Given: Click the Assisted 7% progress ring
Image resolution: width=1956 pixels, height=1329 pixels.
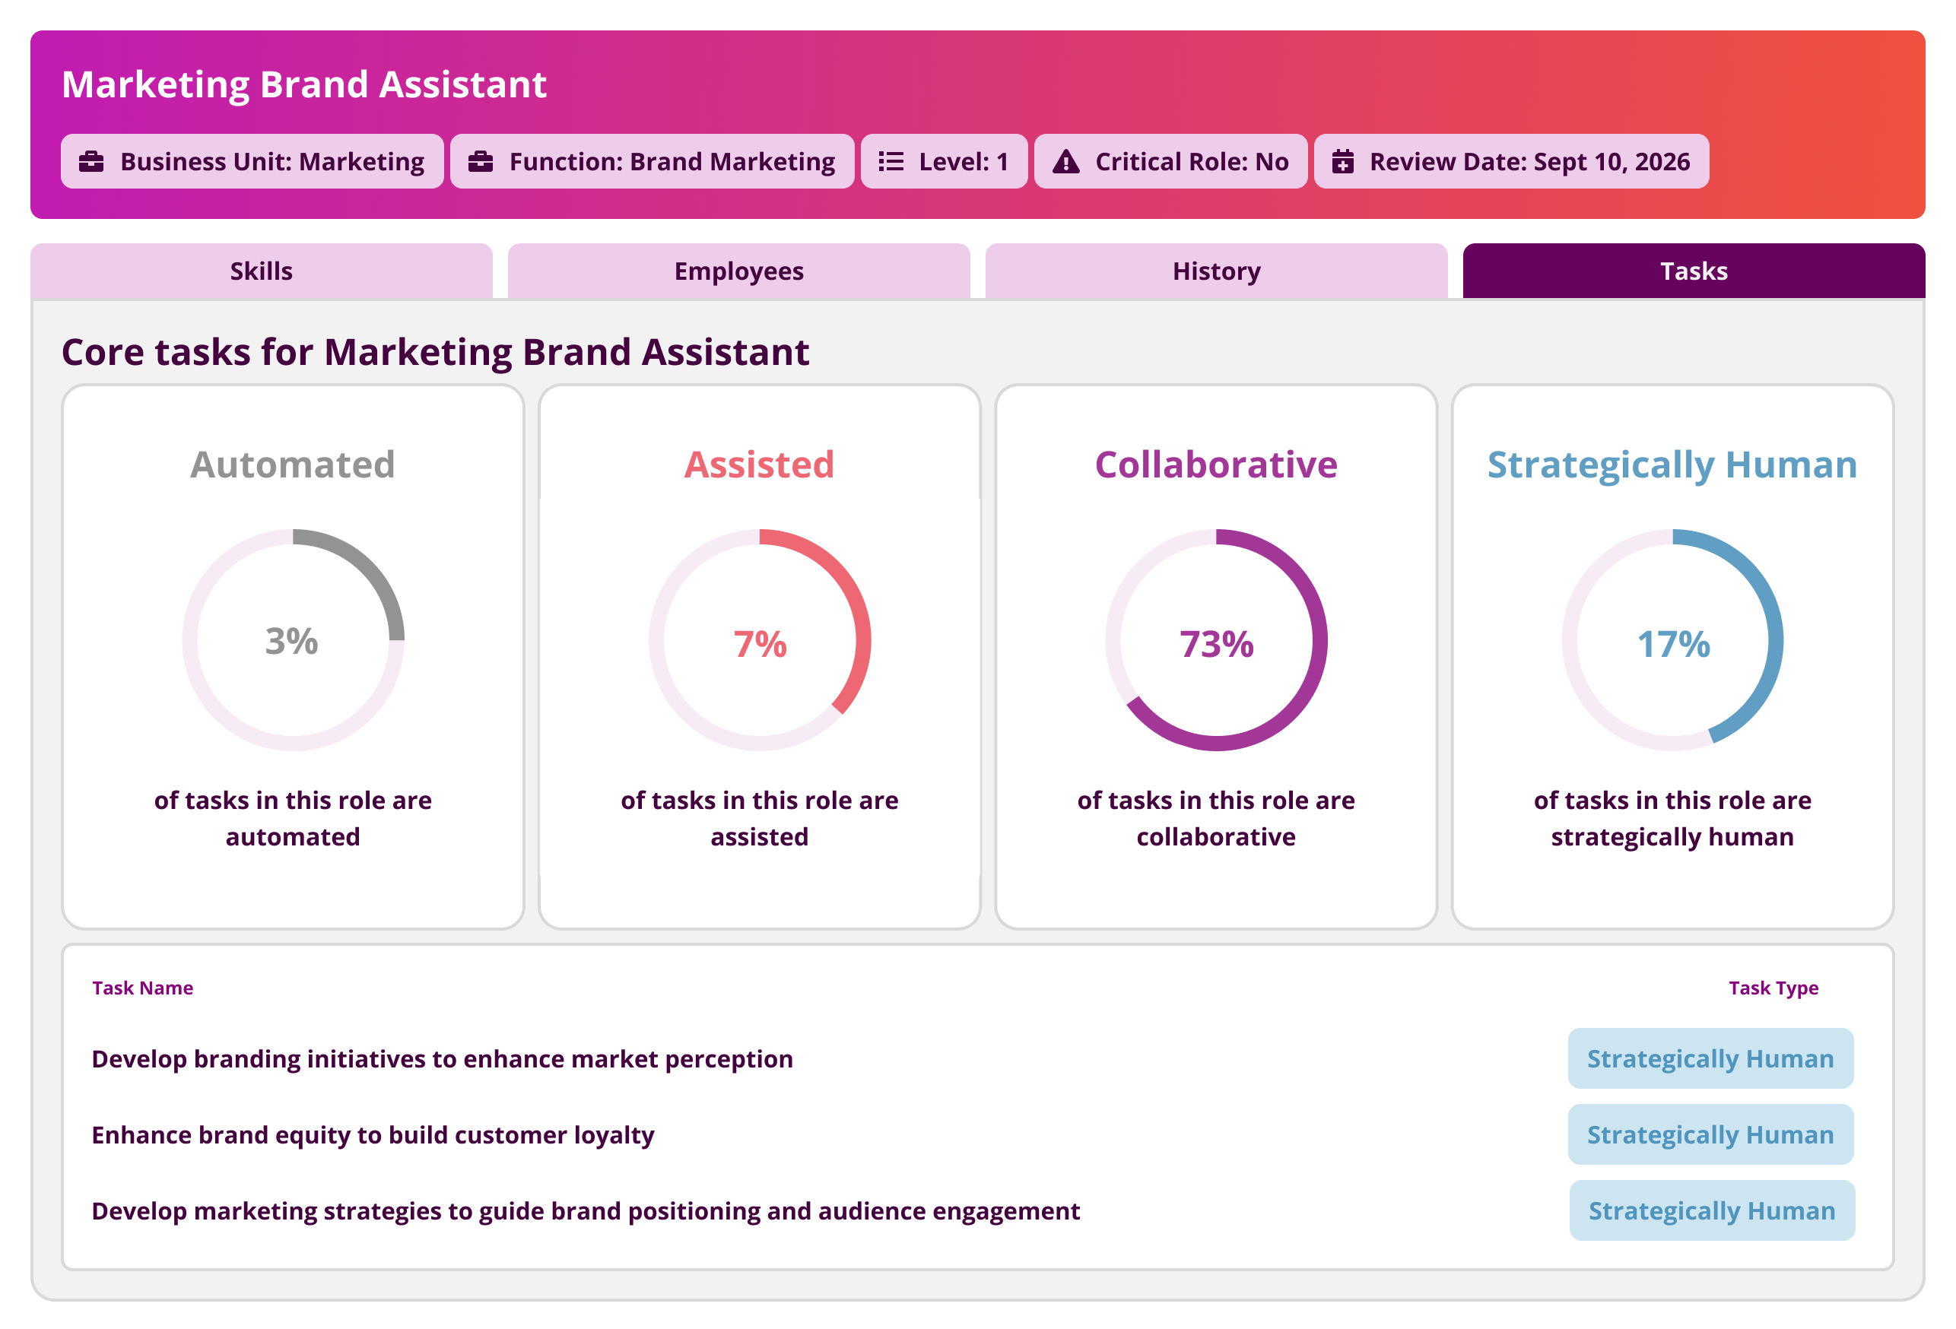Looking at the screenshot, I should 760,639.
